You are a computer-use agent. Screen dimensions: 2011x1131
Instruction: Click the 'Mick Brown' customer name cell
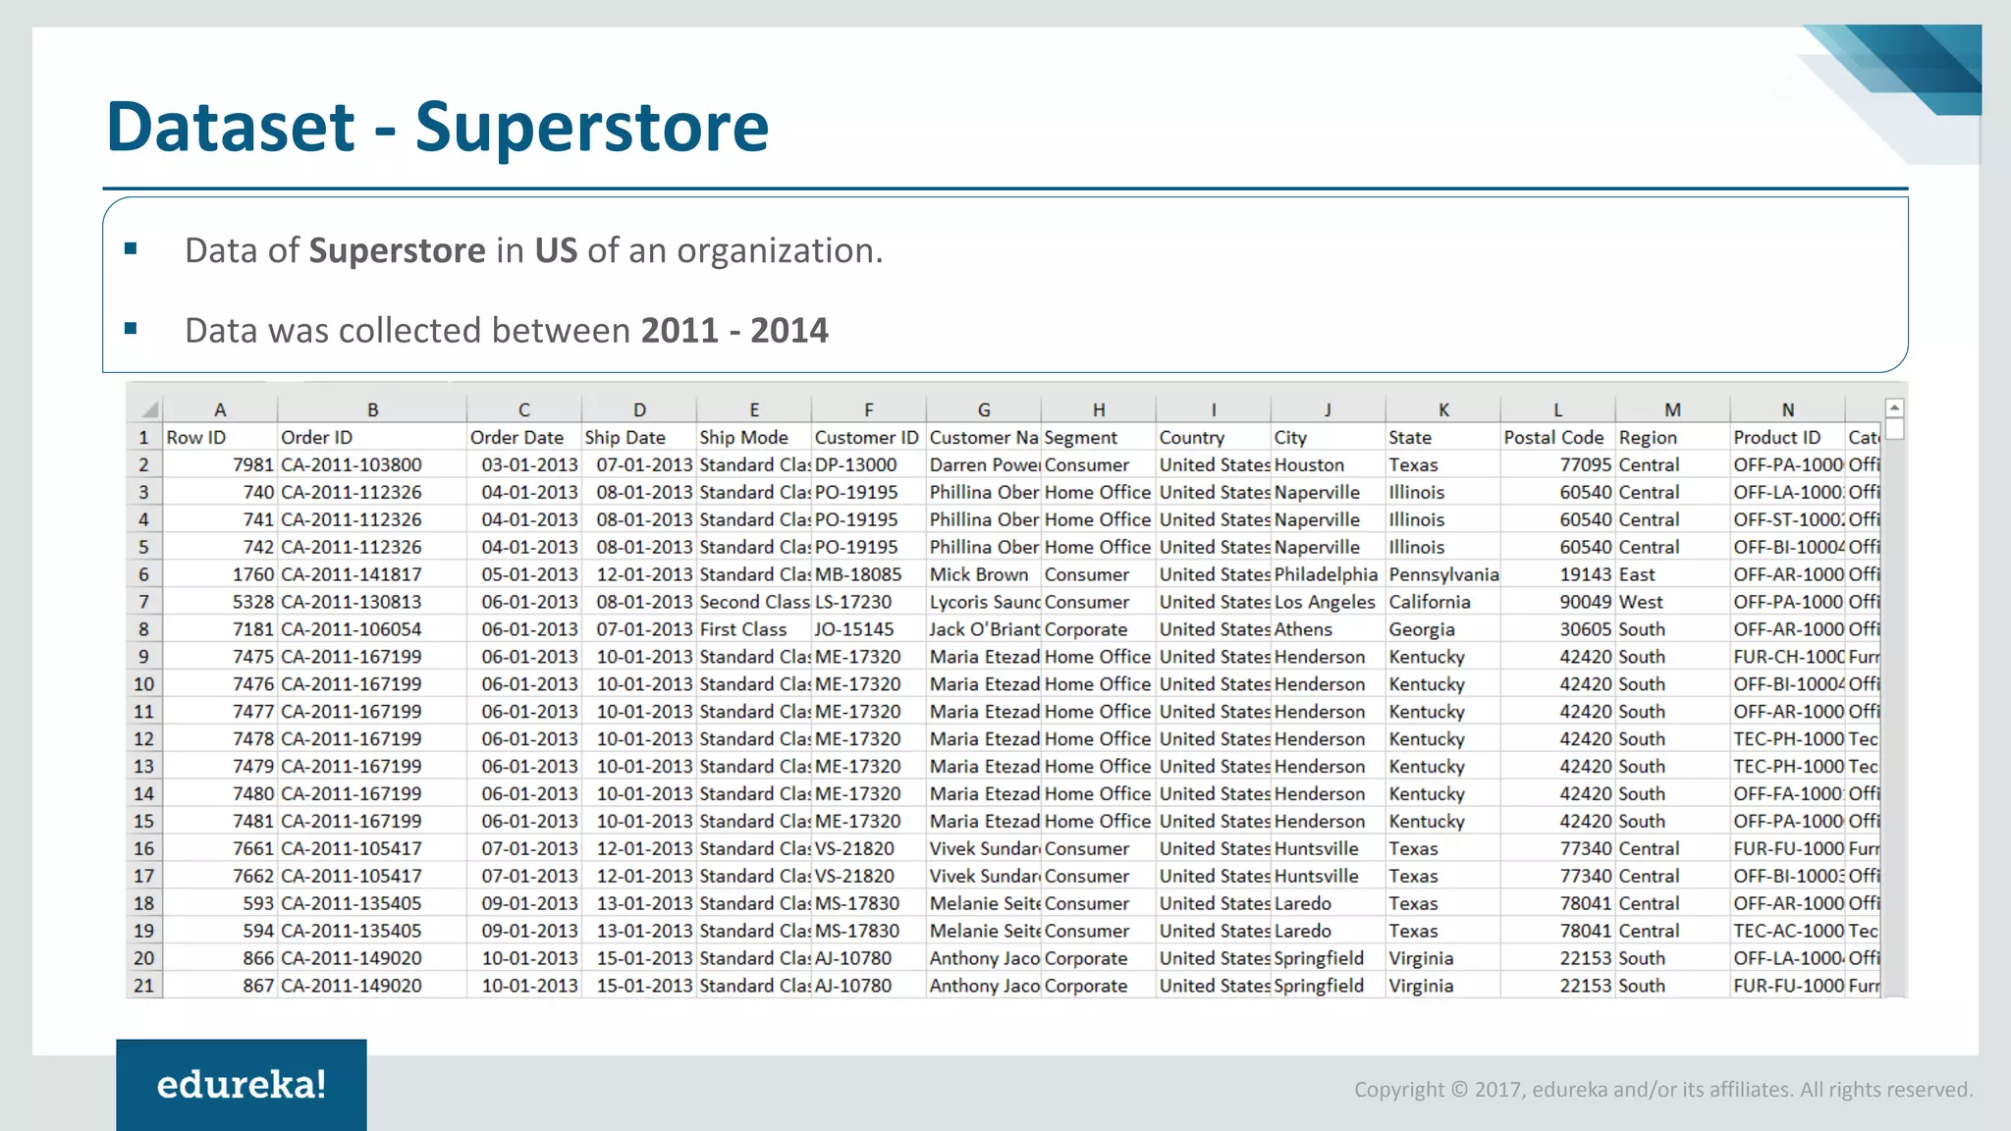984,574
